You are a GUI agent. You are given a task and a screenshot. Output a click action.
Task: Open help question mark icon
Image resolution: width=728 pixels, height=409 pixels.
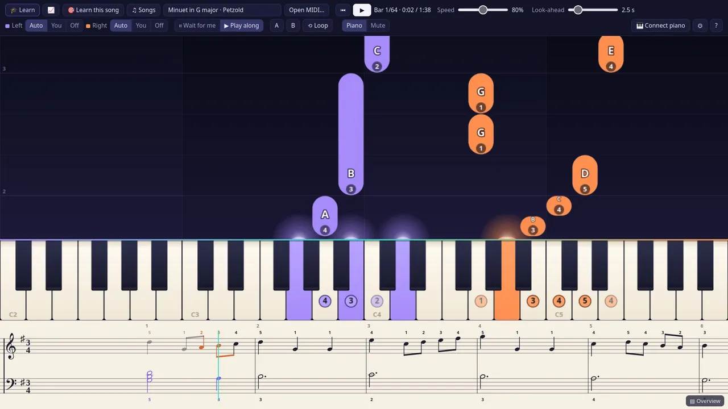(x=716, y=26)
